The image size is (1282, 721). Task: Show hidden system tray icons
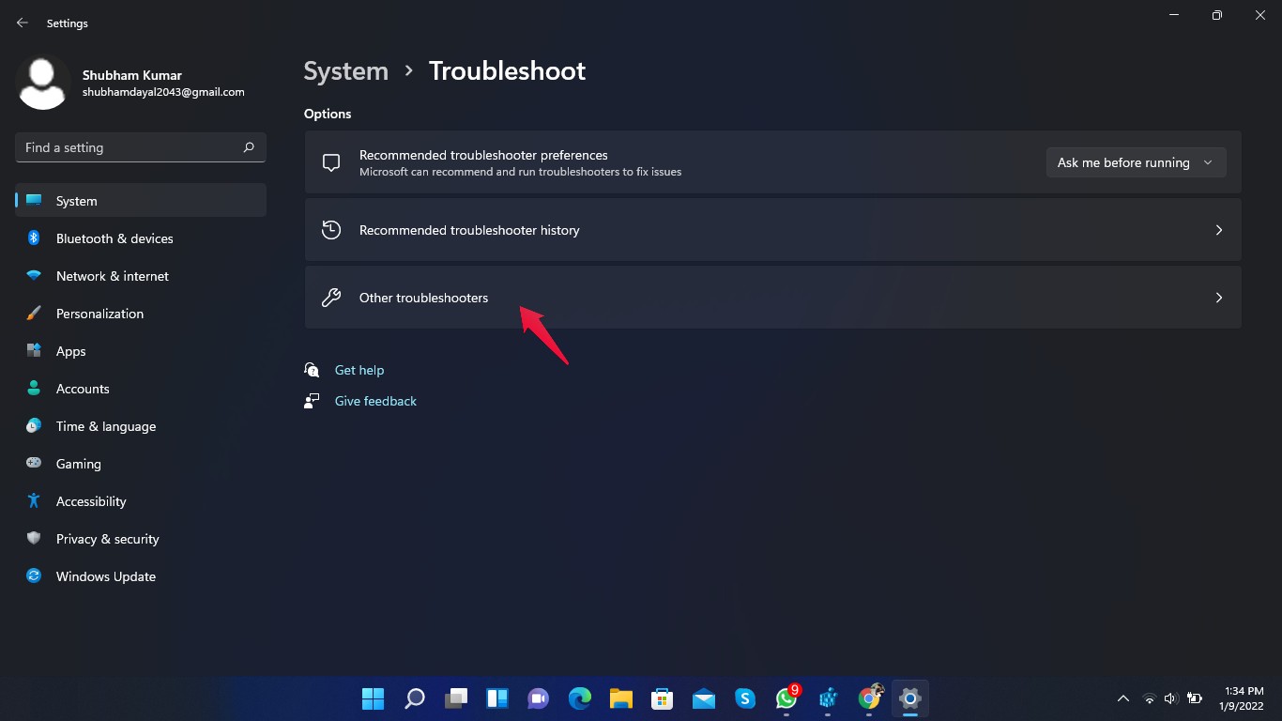1122,698
